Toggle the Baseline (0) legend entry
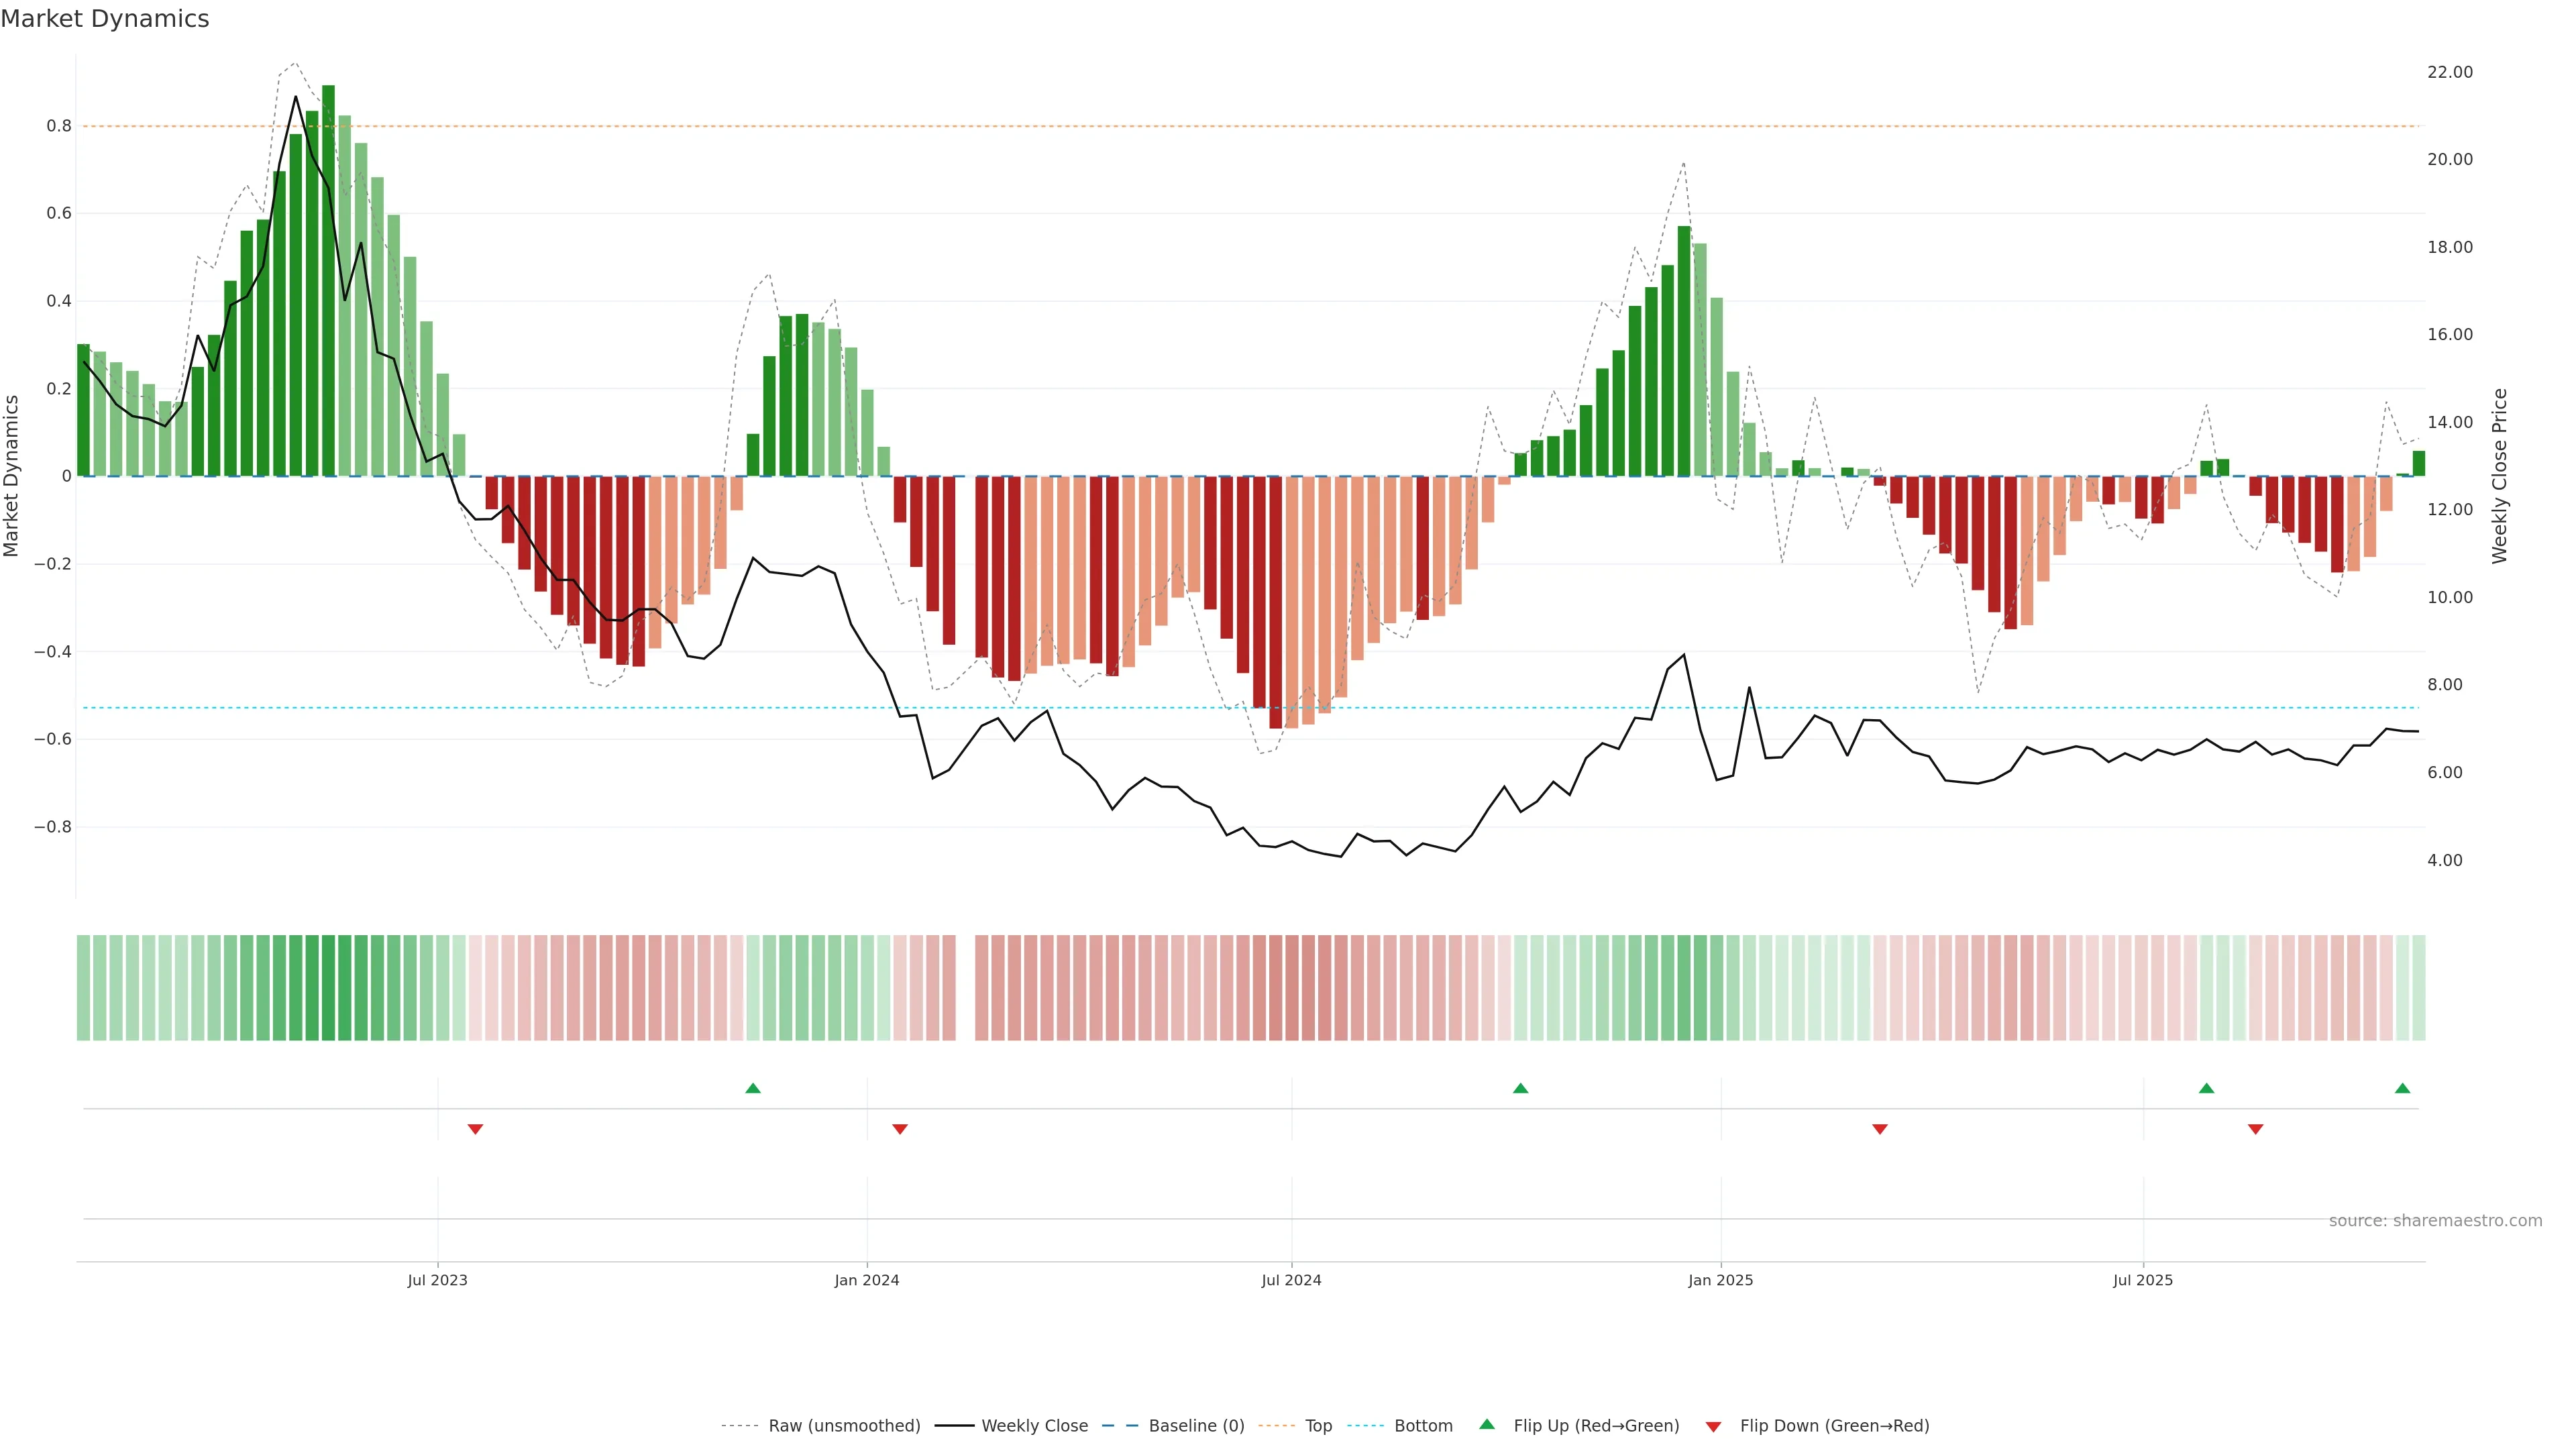This screenshot has height=1449, width=2576. tap(1196, 1426)
